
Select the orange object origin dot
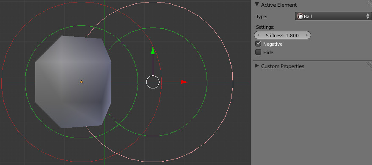pyautogui.click(x=81, y=82)
